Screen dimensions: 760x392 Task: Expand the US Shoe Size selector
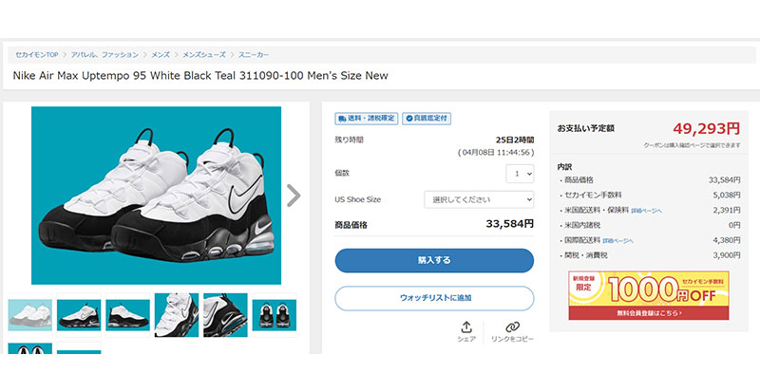click(479, 199)
